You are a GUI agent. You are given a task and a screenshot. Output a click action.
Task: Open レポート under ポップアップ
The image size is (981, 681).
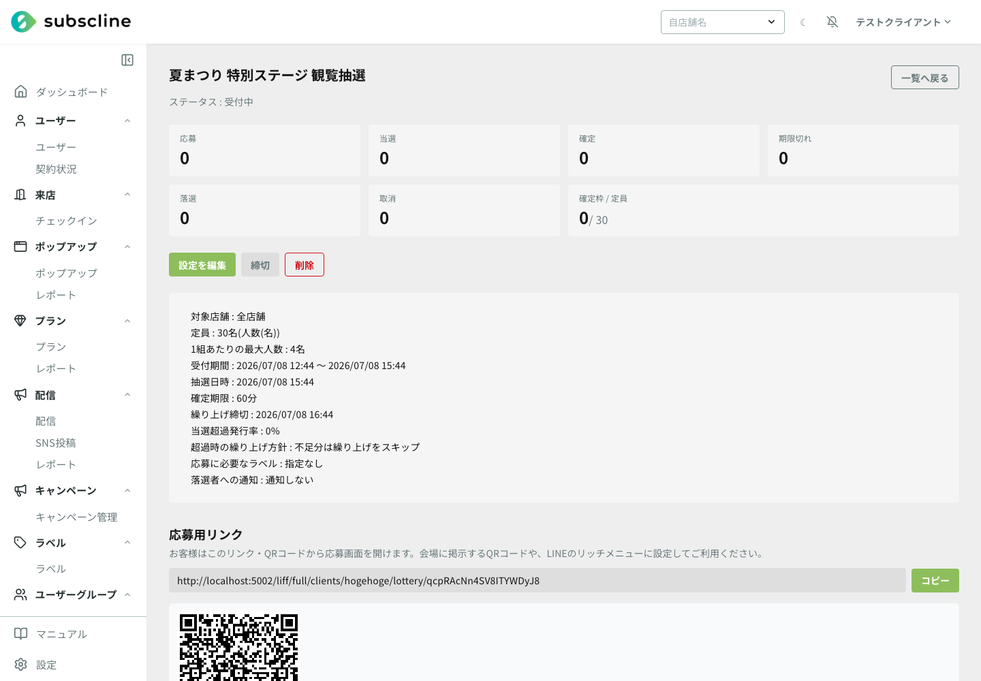click(x=56, y=295)
